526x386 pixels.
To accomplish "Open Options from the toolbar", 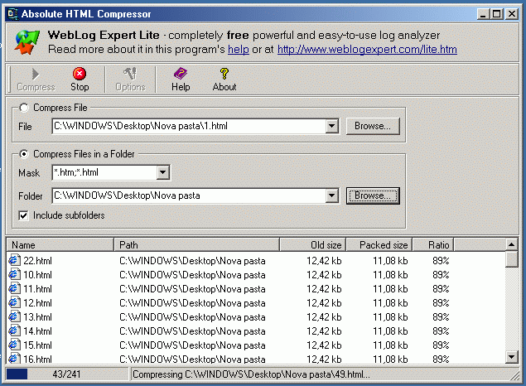I will coord(130,80).
